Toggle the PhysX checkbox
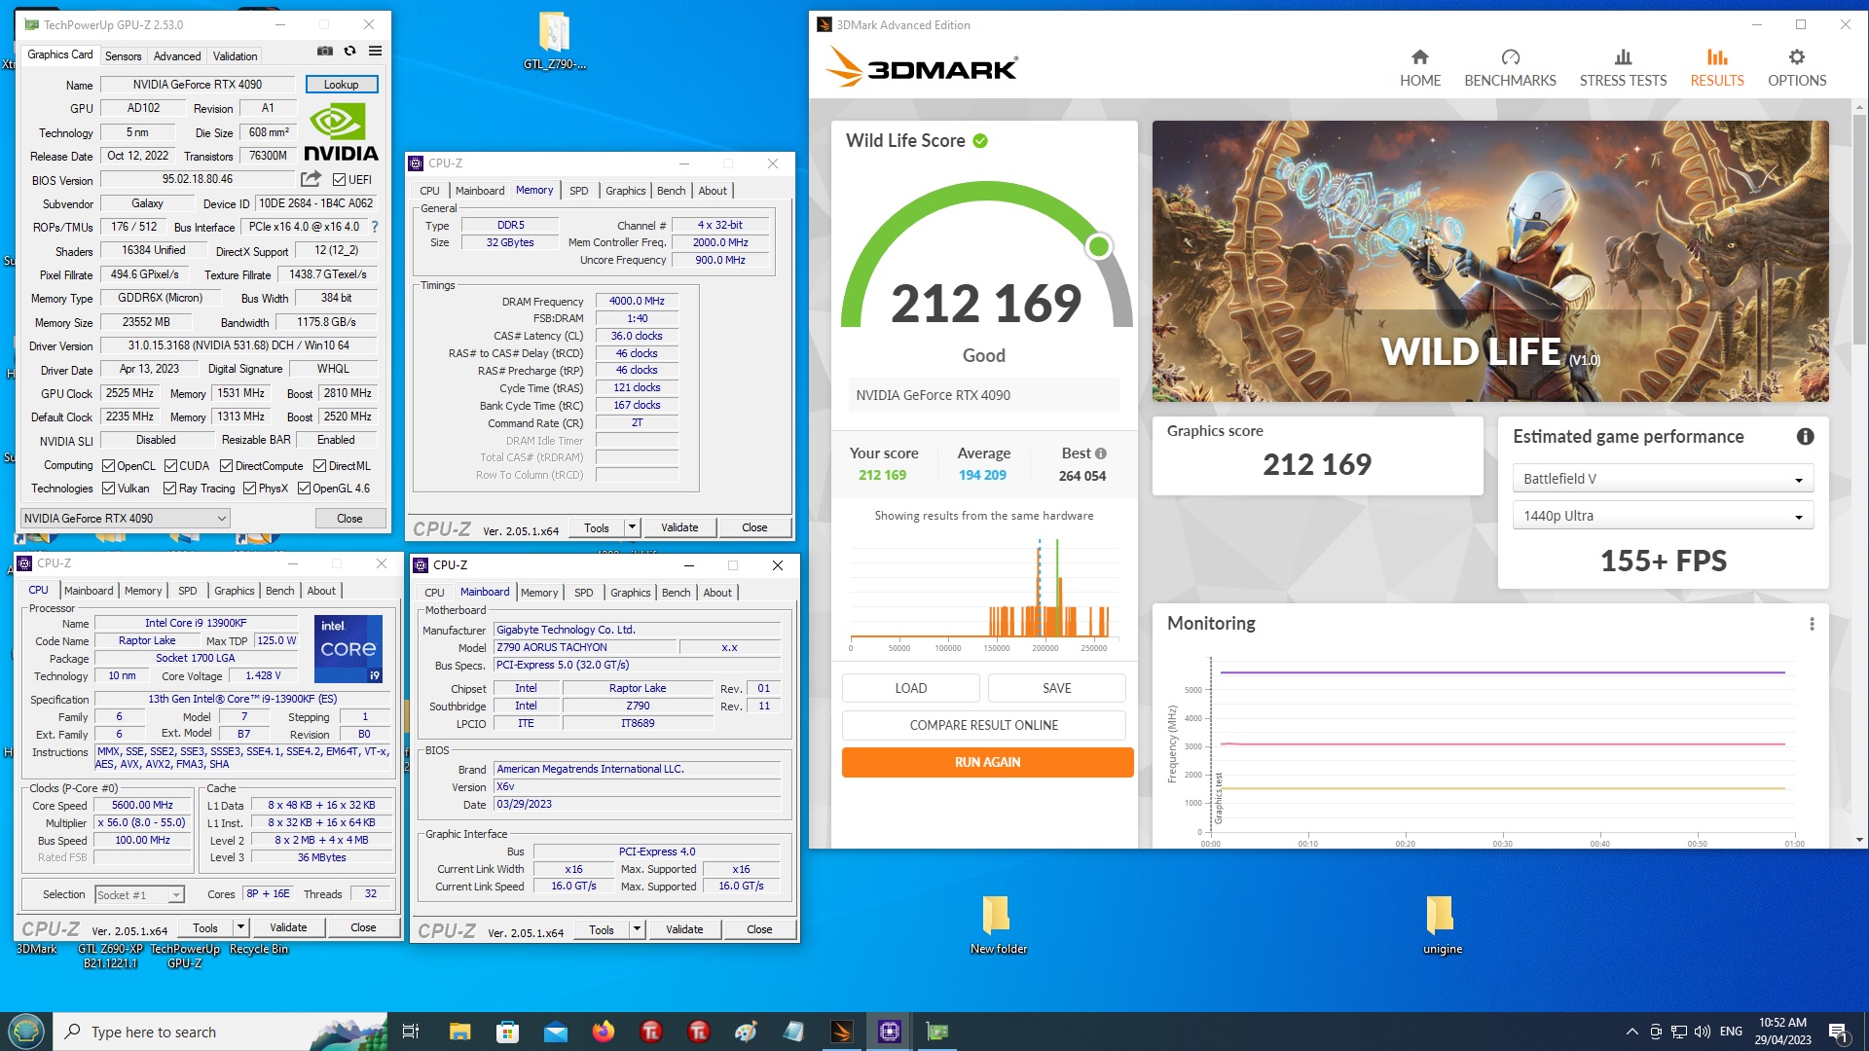The width and height of the screenshot is (1869, 1051). pos(250,489)
